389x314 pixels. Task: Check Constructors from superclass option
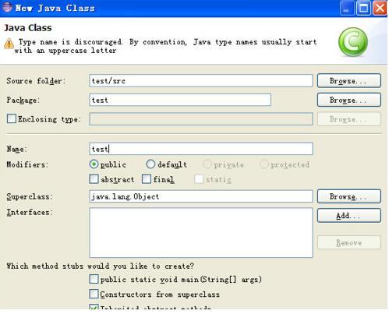[94, 295]
